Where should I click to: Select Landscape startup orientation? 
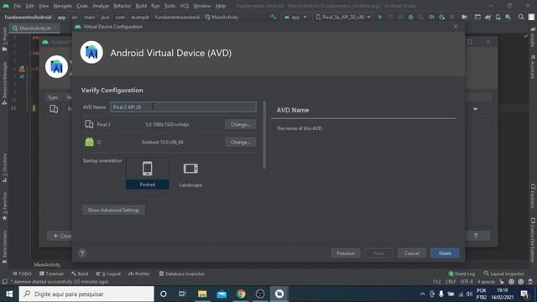coord(190,174)
